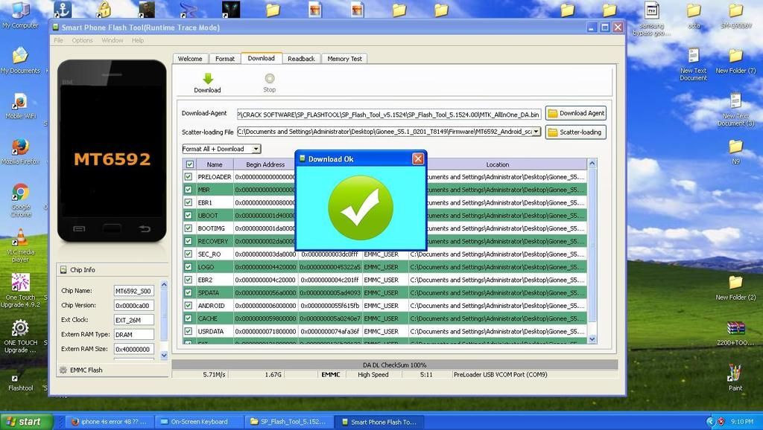The height and width of the screenshot is (430, 763).
Task: Click the green checkmark in Download Ok dialog
Action: point(361,208)
